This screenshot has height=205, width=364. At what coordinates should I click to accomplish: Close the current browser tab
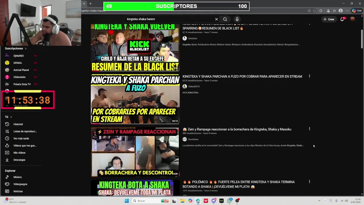(84, 4)
